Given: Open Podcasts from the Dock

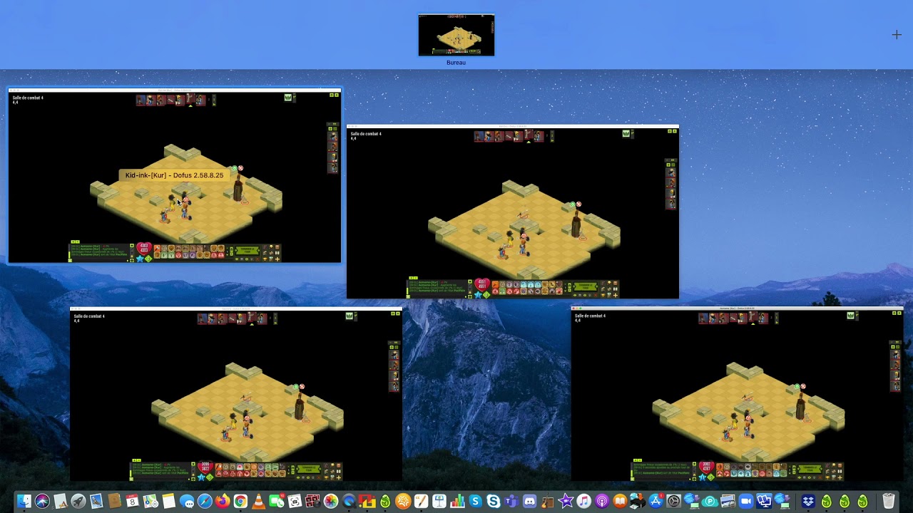Looking at the screenshot, I should pyautogui.click(x=602, y=502).
